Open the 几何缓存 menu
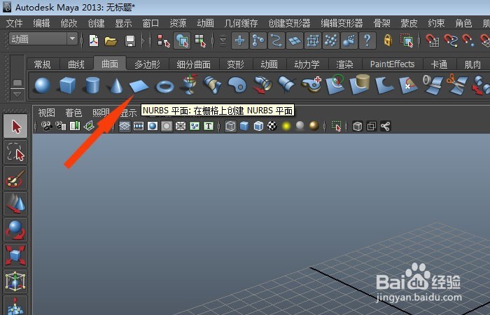This screenshot has height=315, width=490. (241, 23)
